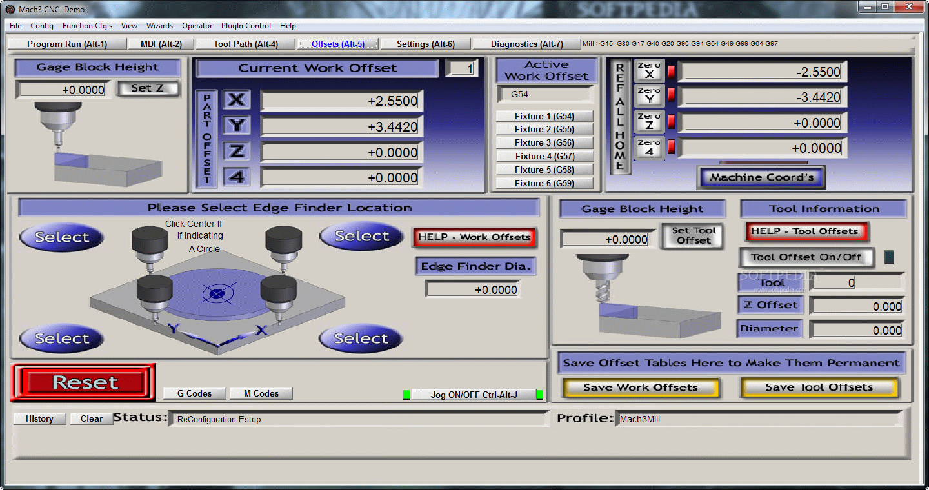The width and height of the screenshot is (929, 490).
Task: Click top-left edge finder Select button
Action: [61, 237]
